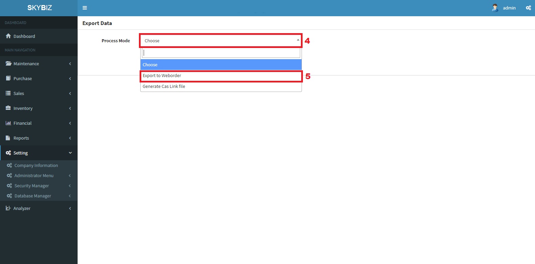The width and height of the screenshot is (535, 264).
Task: Collapse the Setting menu chevron
Action: point(70,153)
